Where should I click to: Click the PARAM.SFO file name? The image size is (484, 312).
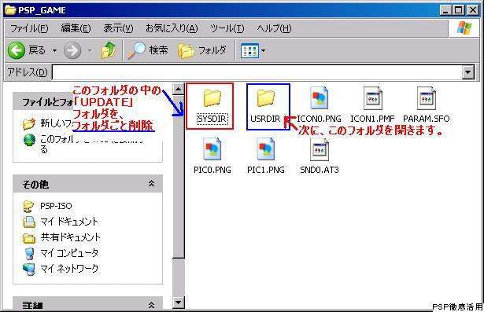[x=427, y=119]
